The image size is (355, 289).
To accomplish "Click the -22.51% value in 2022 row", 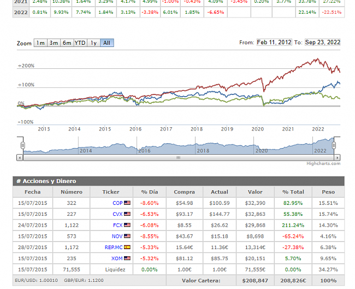I will pos(332,12).
